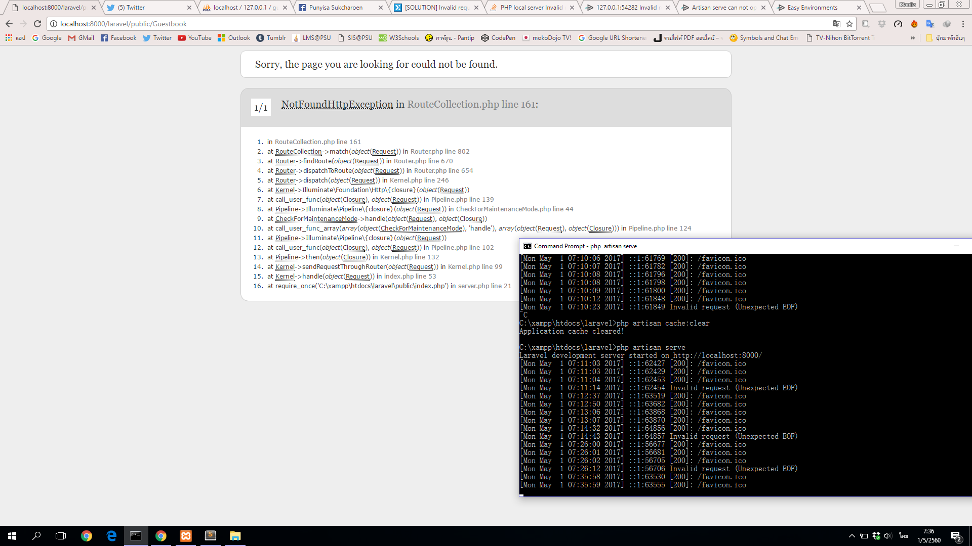
Task: Click CheckForMaintenanceMode in trace line 9
Action: 316,219
